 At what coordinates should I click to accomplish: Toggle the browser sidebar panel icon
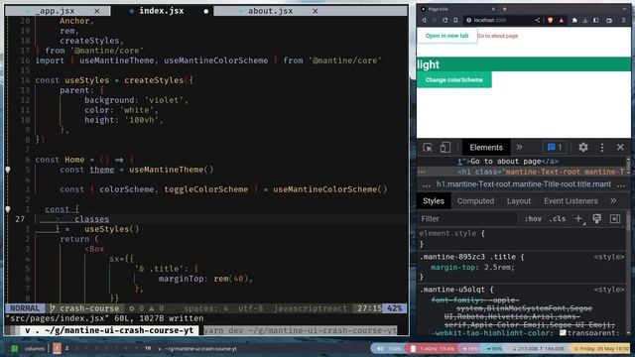pos(596,20)
